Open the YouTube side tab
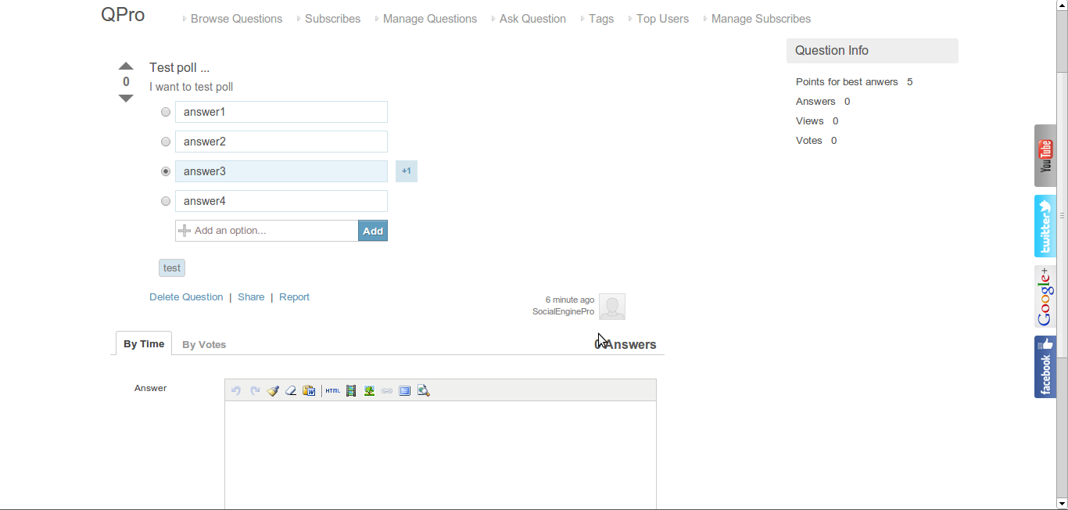Viewport: 1068px width, 510px height. [1045, 156]
